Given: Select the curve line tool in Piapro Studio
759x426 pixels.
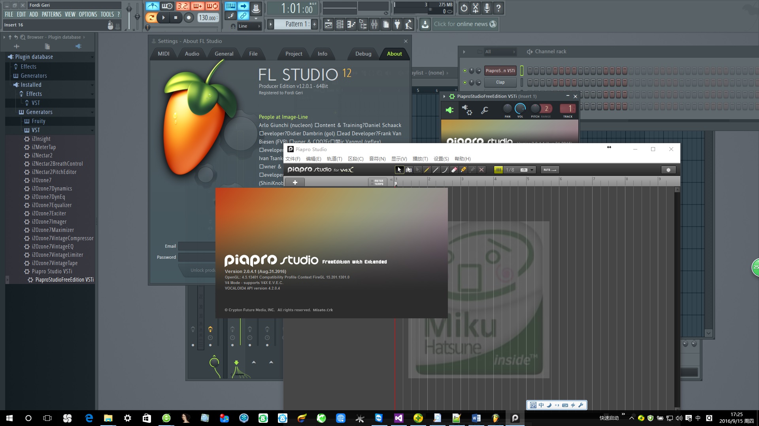Looking at the screenshot, I should (x=445, y=170).
